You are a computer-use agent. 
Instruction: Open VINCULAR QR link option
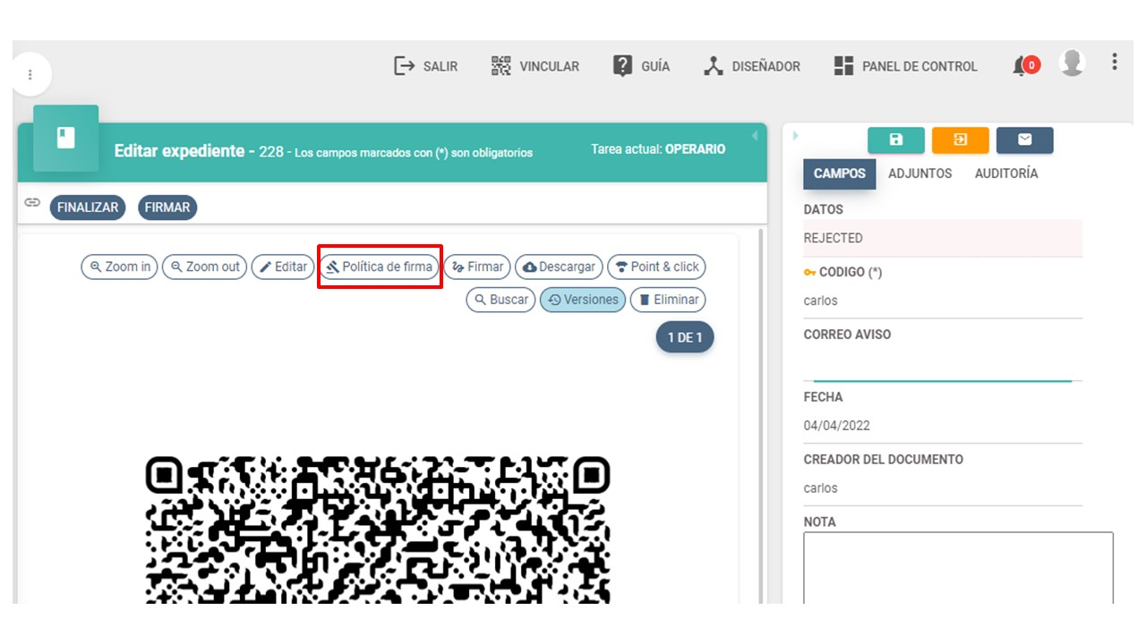coord(535,66)
